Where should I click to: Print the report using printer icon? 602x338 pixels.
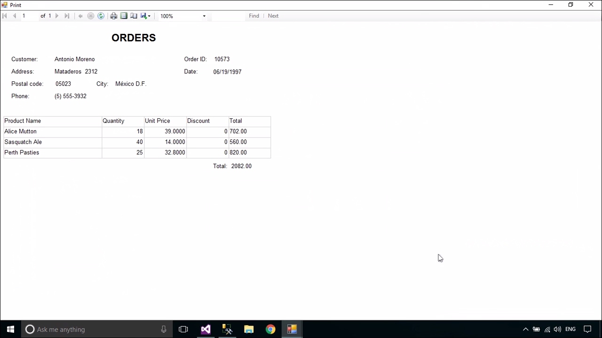[x=113, y=16]
